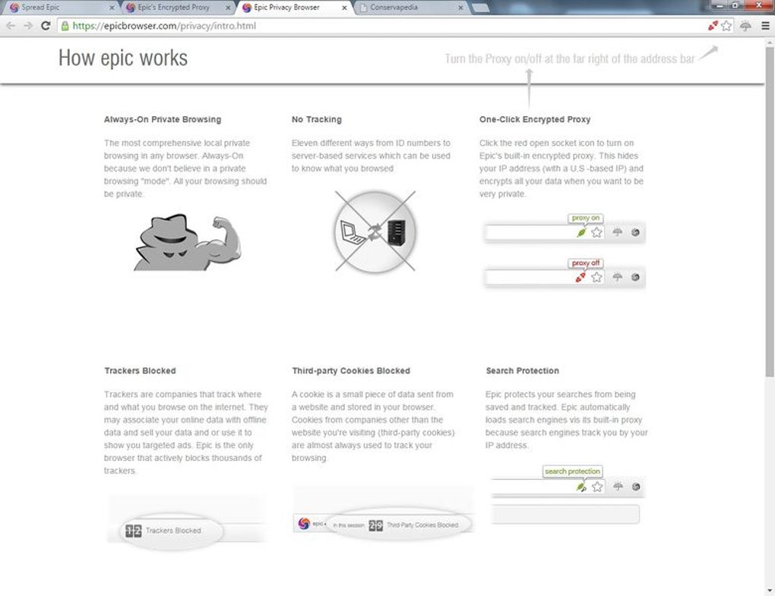Bookmark this page with the star icon
This screenshot has width=775, height=596.
coord(726,26)
